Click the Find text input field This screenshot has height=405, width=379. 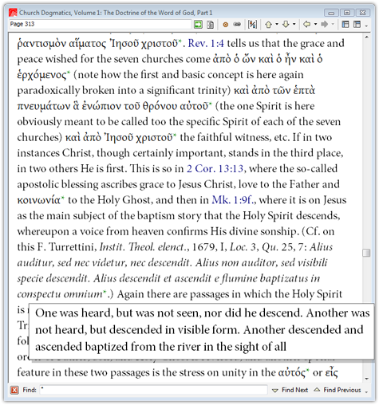pyautogui.click(x=154, y=390)
